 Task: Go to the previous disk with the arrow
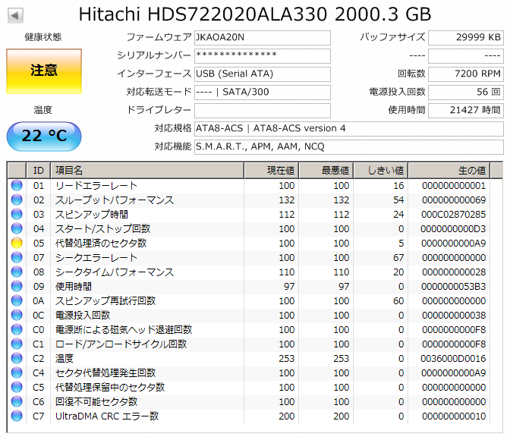tap(15, 15)
